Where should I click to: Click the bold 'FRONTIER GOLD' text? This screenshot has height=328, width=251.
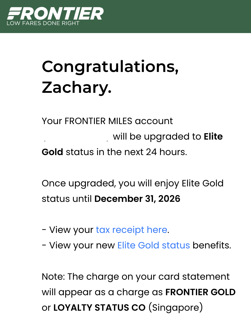click(200, 292)
